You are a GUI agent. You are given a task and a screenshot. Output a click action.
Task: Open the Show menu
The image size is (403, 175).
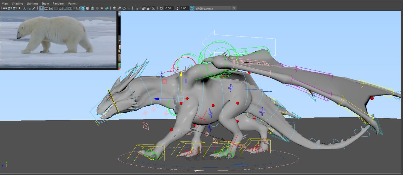pos(45,3)
